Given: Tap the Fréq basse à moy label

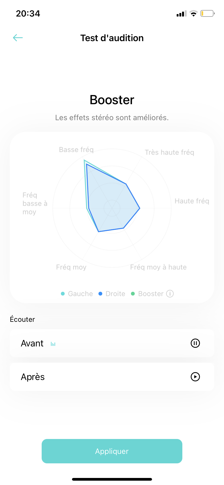Looking at the screenshot, I should pos(35,204).
